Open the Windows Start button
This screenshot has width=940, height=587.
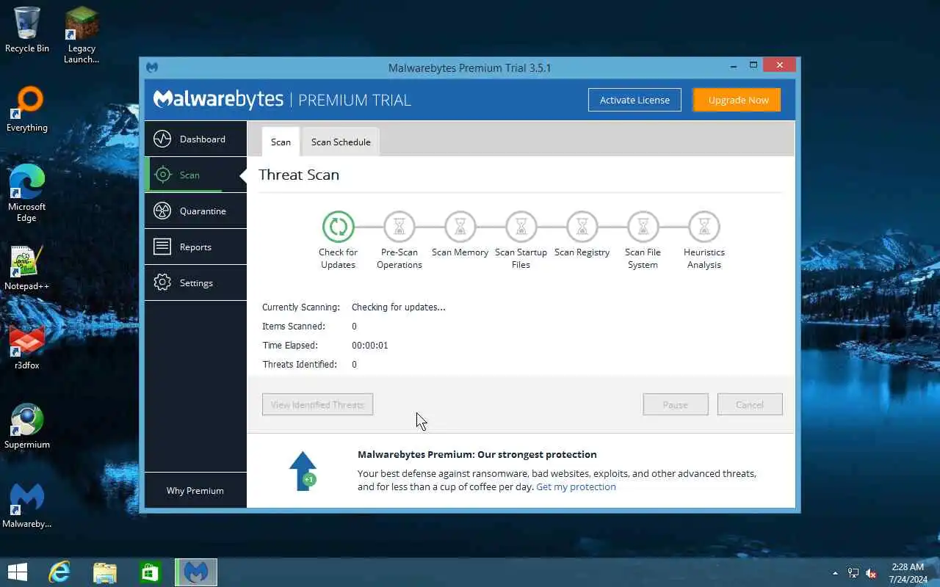coord(17,572)
